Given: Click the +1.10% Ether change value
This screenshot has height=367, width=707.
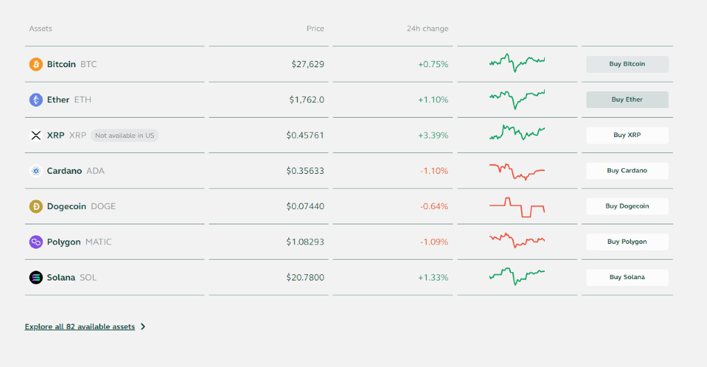Looking at the screenshot, I should pyautogui.click(x=433, y=100).
